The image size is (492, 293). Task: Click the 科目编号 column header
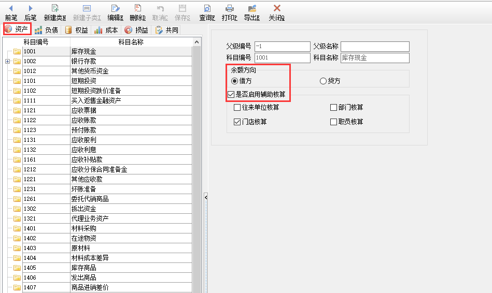(x=36, y=42)
